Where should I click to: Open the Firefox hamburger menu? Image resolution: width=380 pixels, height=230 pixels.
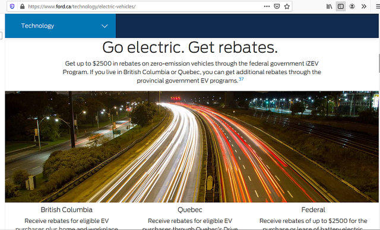378,7
